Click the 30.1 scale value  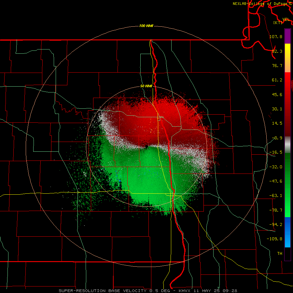click(277, 109)
